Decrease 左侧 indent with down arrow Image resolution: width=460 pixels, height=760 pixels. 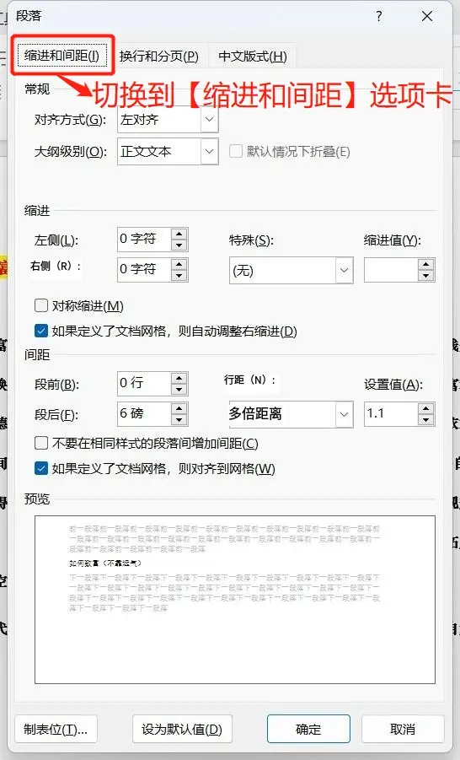179,245
